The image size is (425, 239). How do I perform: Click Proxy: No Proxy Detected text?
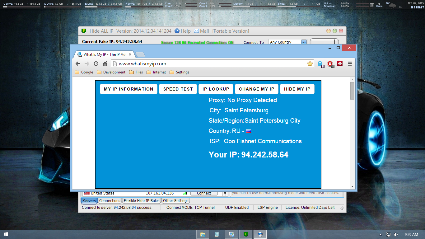(x=243, y=100)
